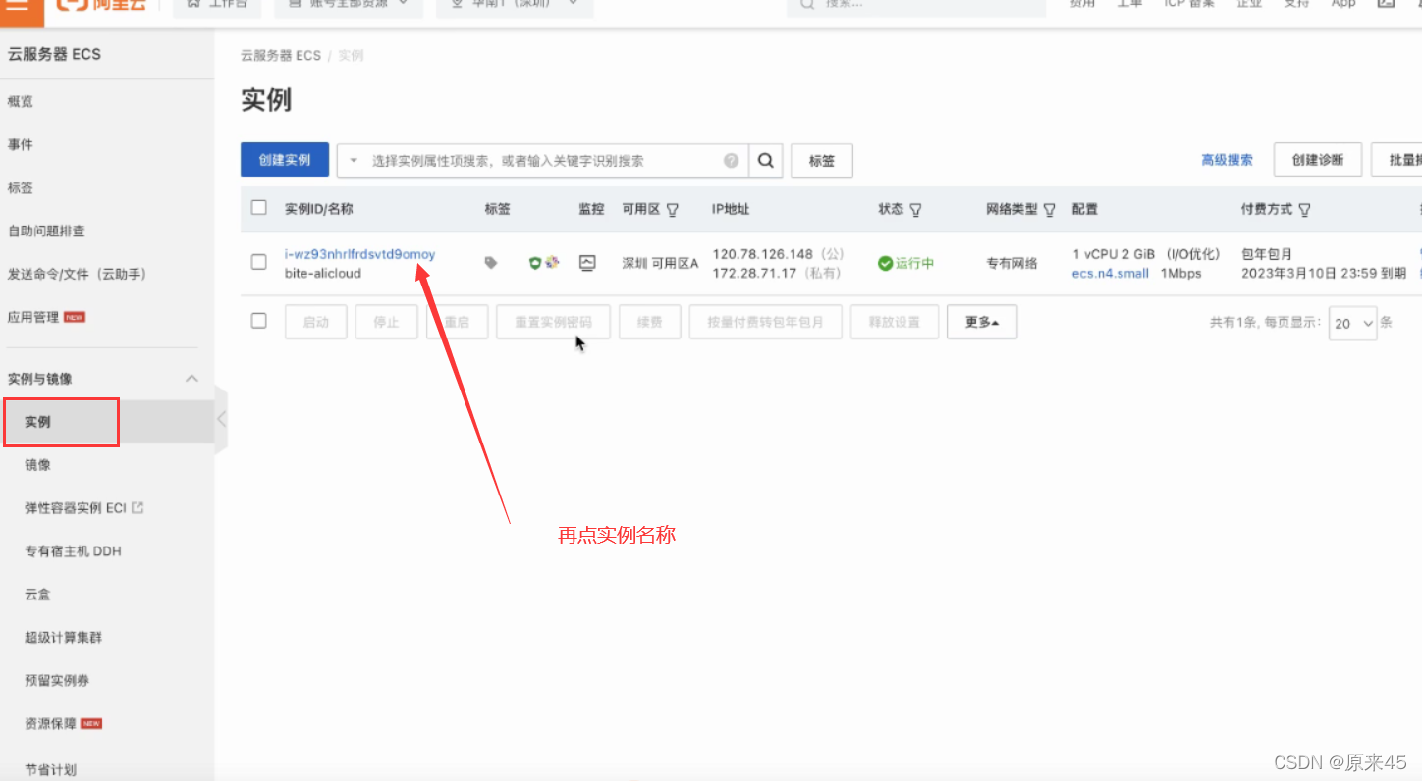The image size is (1422, 781).
Task: Click the 云服务器 ECS sidebar title
Action: [x=54, y=54]
